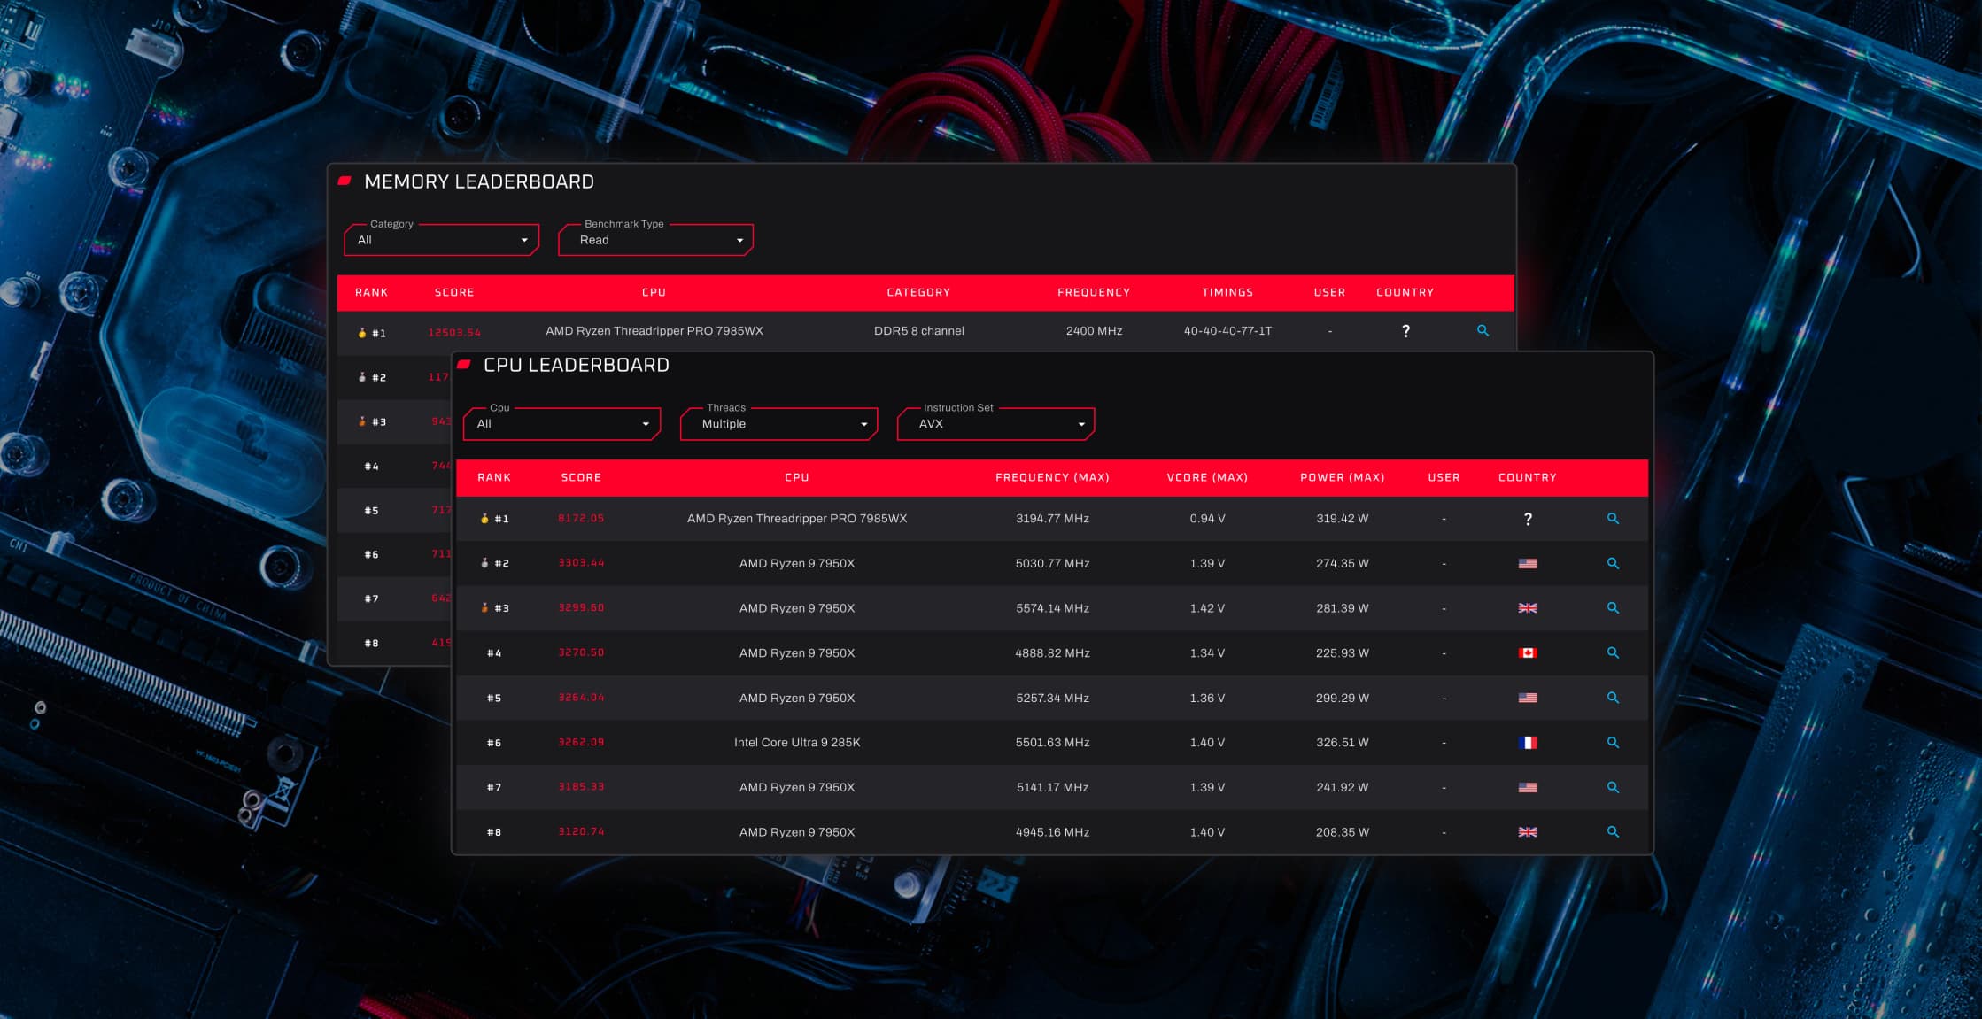Image resolution: width=1982 pixels, height=1019 pixels.
Task: Click silver medal icon on CPU rank #2
Action: click(x=484, y=563)
